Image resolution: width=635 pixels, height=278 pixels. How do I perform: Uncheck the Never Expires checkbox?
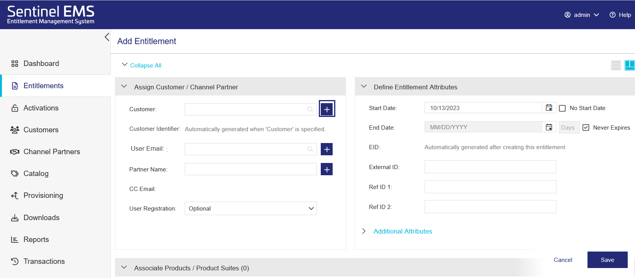pos(586,127)
